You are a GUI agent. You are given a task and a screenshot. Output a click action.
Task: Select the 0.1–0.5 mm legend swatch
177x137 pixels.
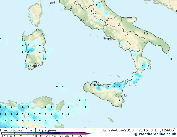(x=5, y=133)
